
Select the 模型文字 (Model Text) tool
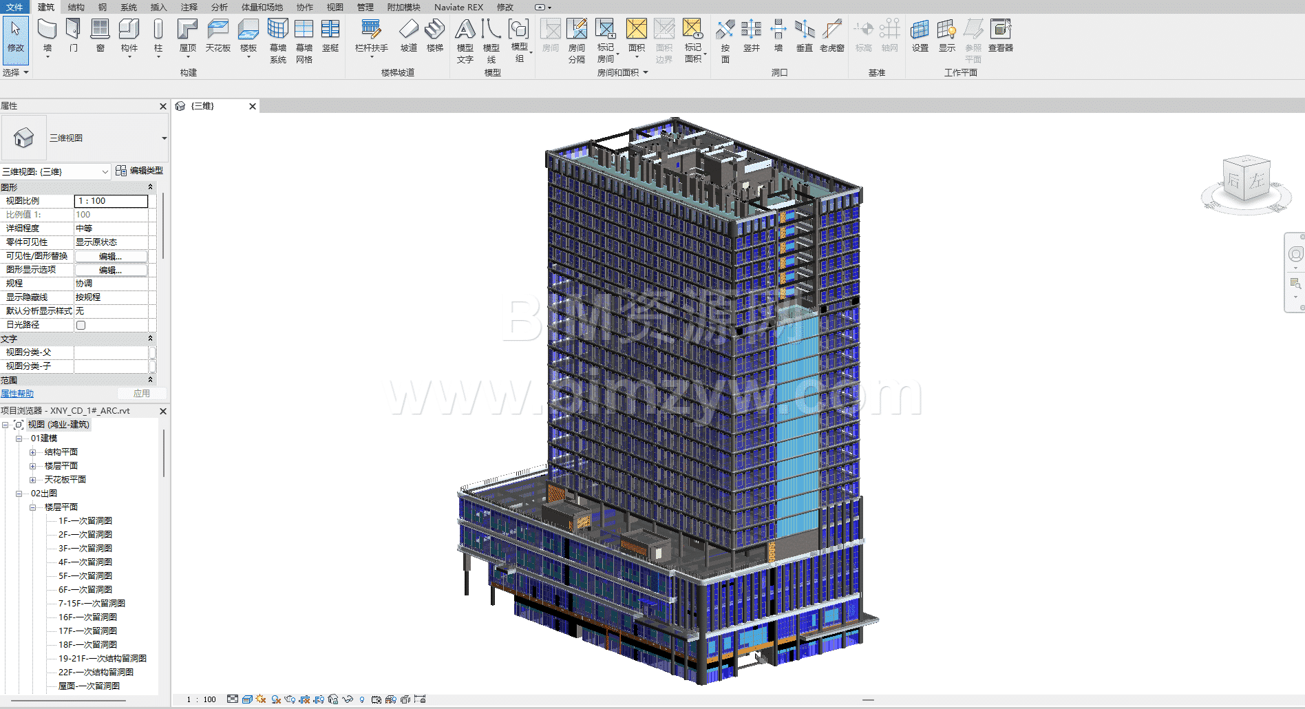point(465,38)
